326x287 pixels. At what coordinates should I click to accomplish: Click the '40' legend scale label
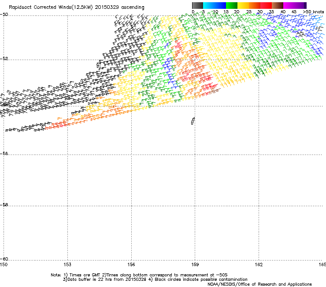(x=283, y=12)
